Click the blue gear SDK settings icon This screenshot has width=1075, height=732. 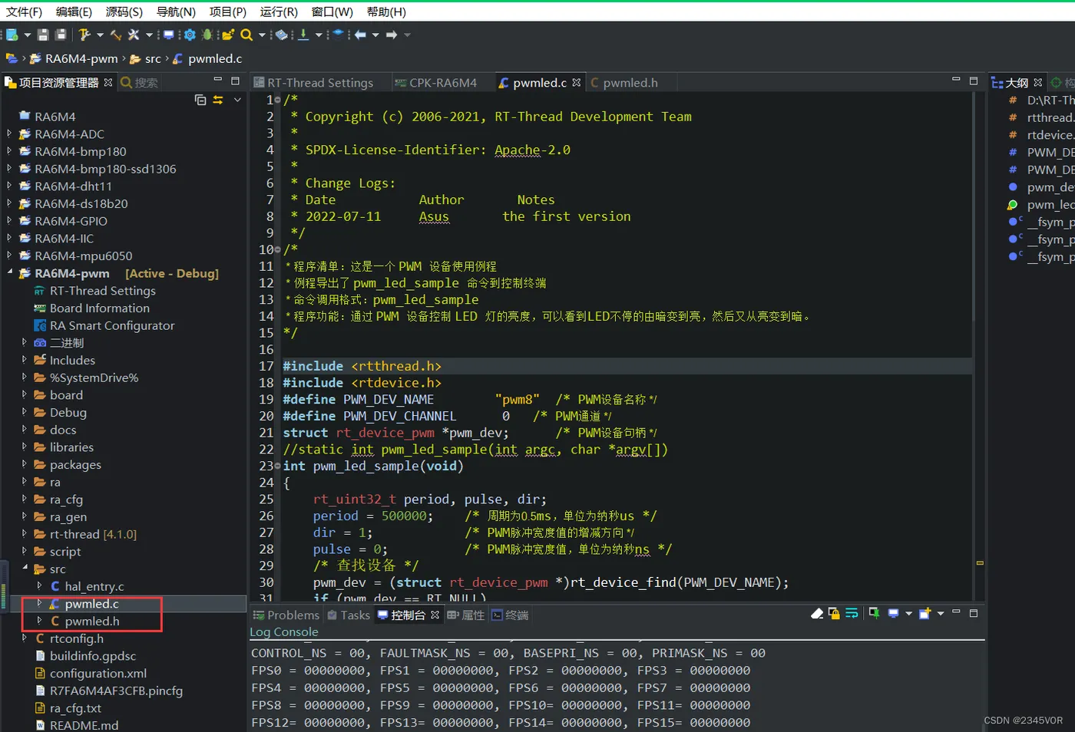(x=190, y=35)
